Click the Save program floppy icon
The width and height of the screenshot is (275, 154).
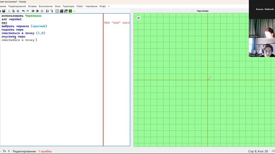pyautogui.click(x=3, y=11)
